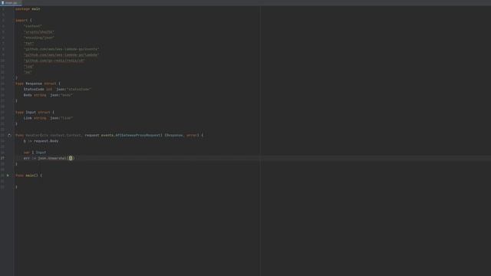The width and height of the screenshot is (491, 276).
Task: Collapse the func handler fold marker
Action: [14, 135]
